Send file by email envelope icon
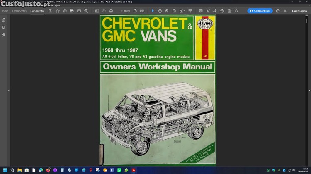The width and height of the screenshot is (311, 174). (79, 11)
